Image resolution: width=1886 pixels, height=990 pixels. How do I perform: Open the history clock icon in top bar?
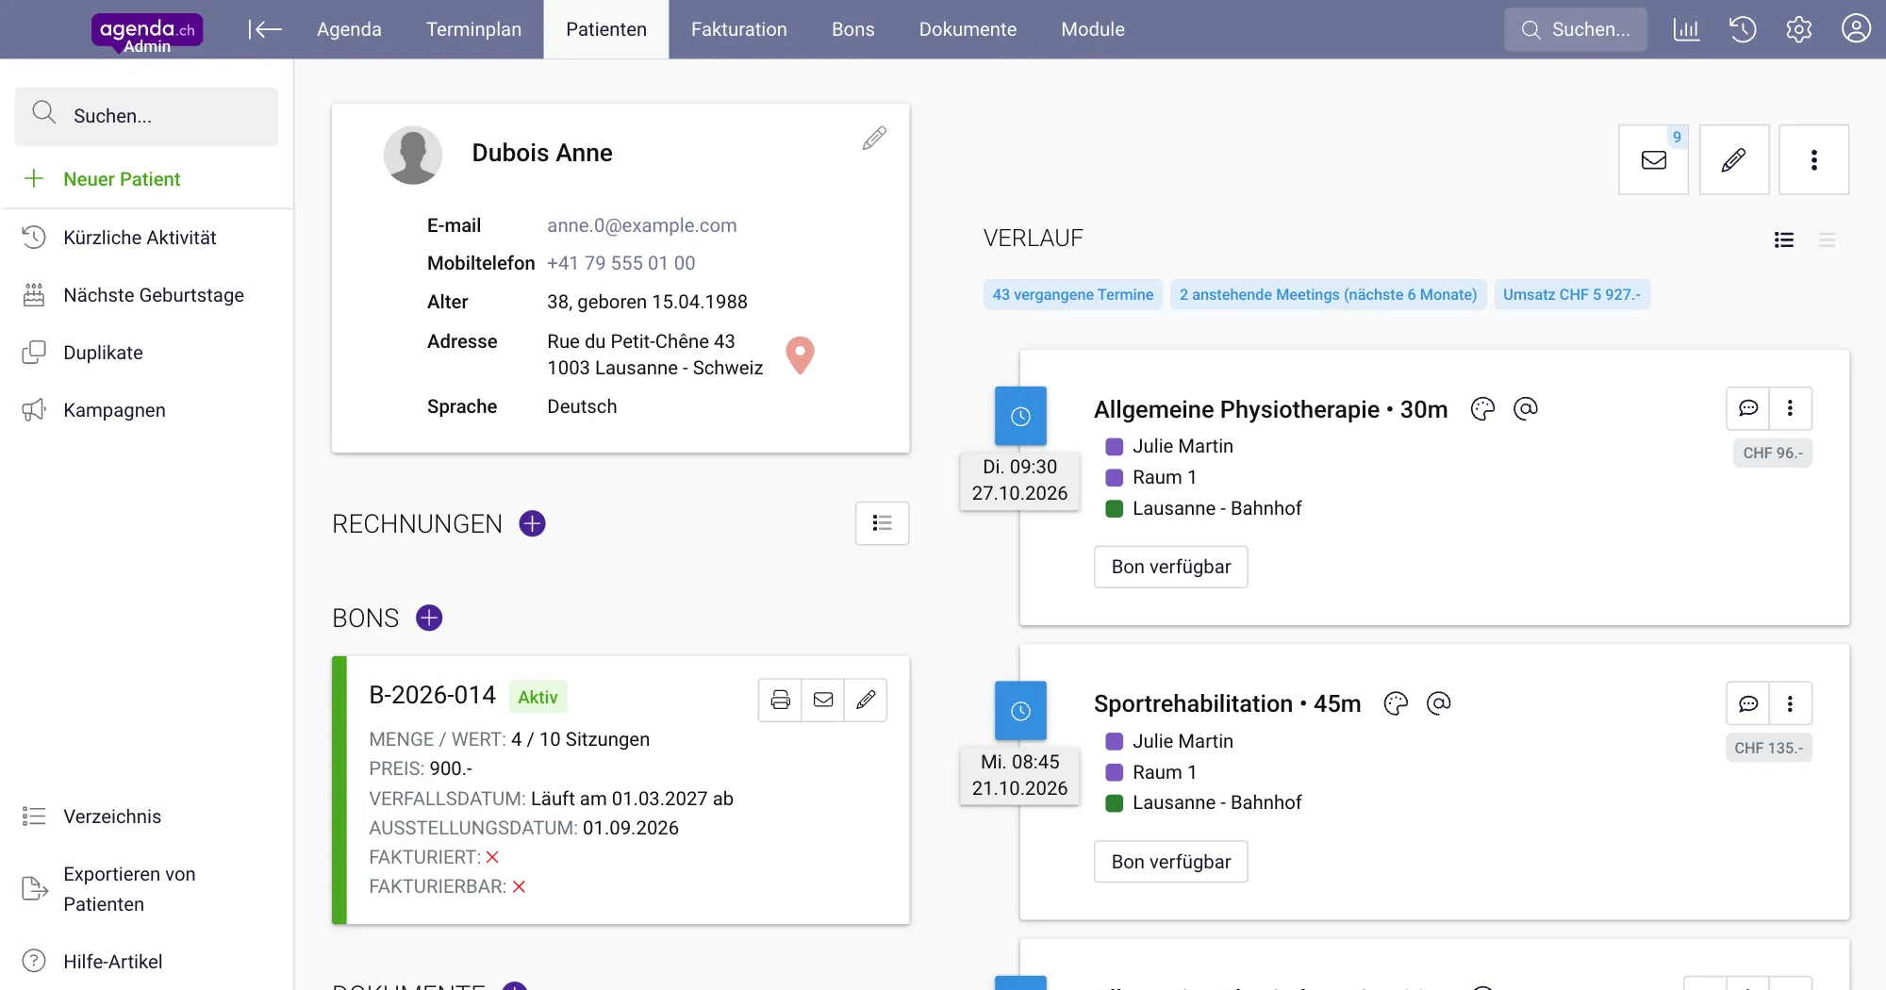1743,29
